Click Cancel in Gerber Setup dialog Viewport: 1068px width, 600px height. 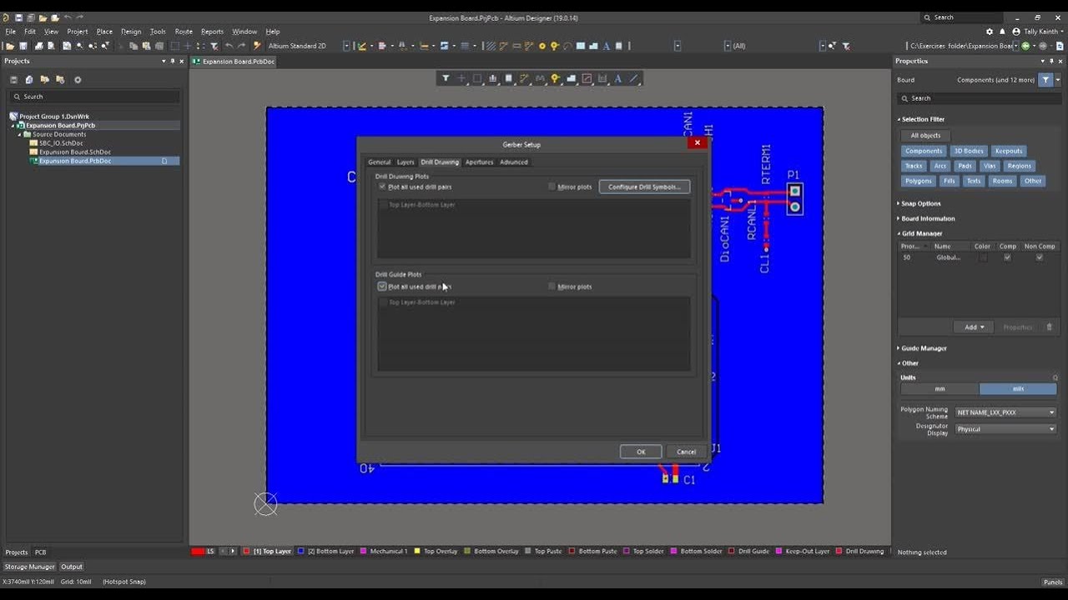pos(686,452)
